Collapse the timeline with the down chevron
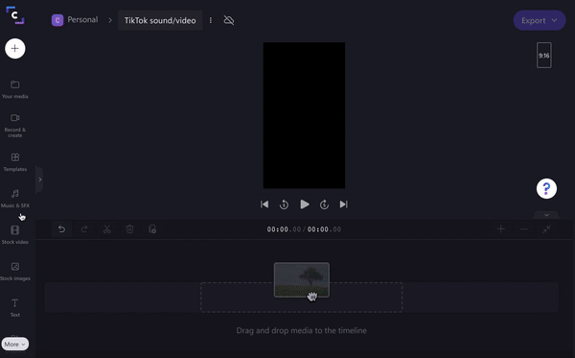Viewport: 575px width, 358px height. (546, 215)
